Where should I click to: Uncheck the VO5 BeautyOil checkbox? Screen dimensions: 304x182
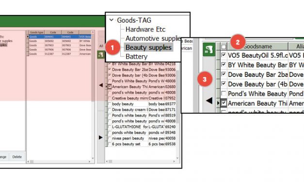[224, 55]
